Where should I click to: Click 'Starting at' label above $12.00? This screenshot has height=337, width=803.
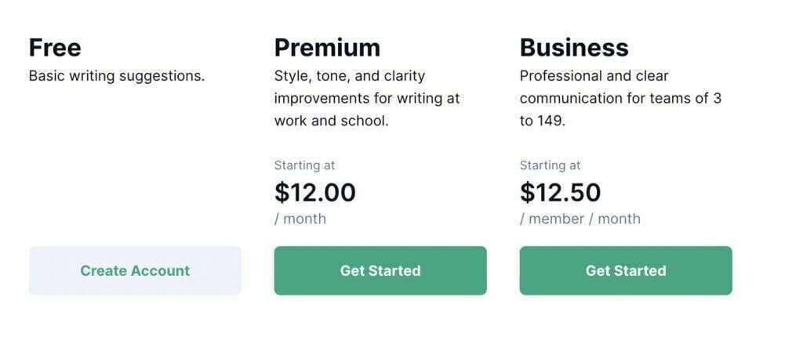pyautogui.click(x=305, y=165)
